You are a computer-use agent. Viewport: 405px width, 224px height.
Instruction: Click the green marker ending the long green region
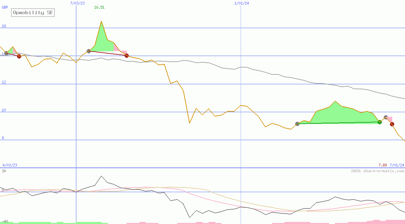coord(379,122)
